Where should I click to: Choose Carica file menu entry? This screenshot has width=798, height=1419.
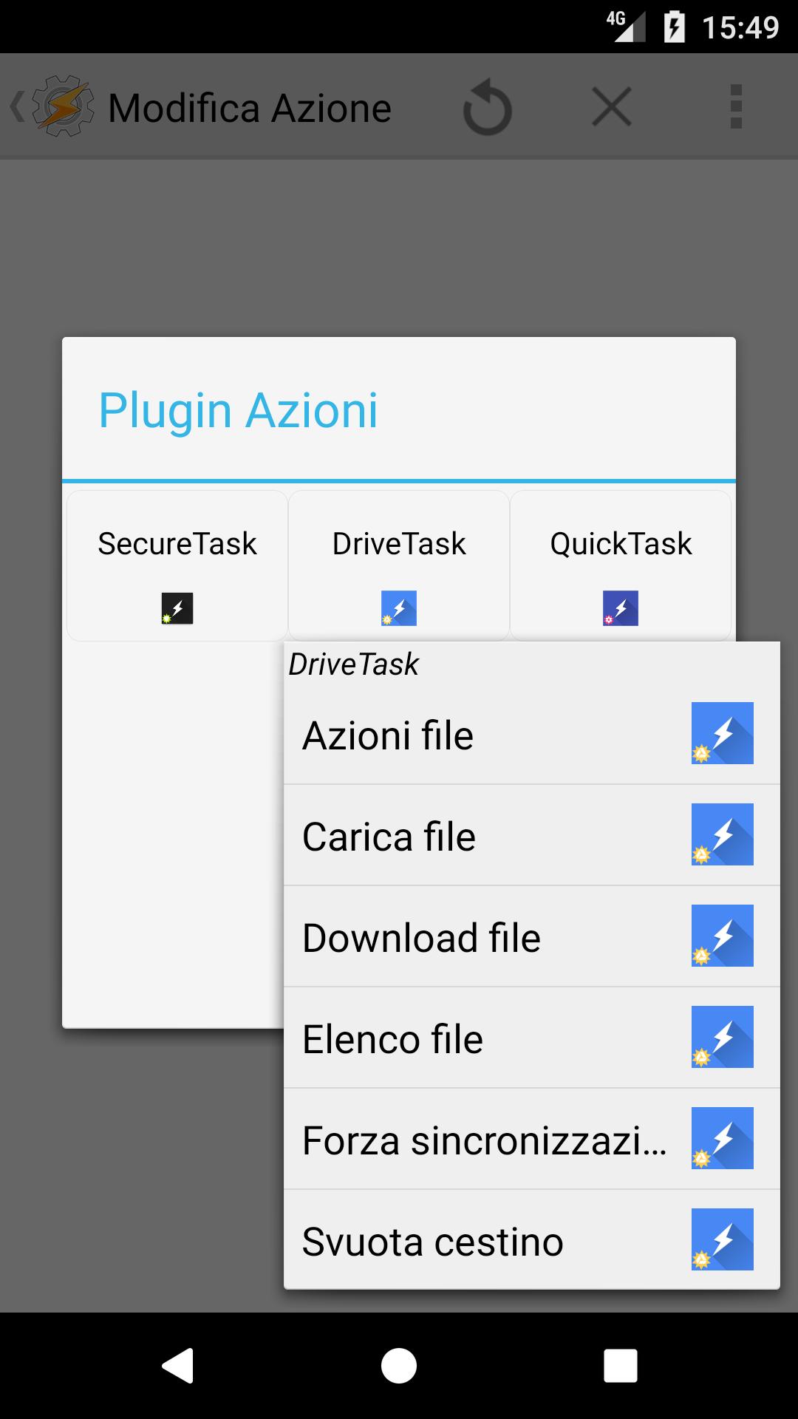point(532,836)
